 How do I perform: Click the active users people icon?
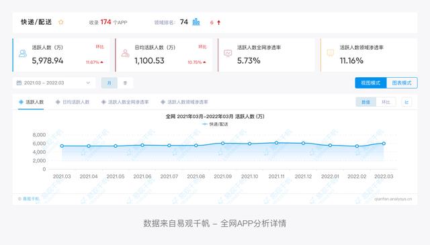[x=23, y=53]
